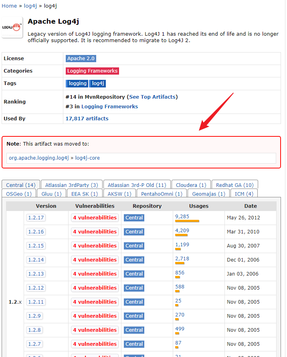287x357 pixels.
Task: Click Central badge in 1.2.7 row
Action: 134,344
